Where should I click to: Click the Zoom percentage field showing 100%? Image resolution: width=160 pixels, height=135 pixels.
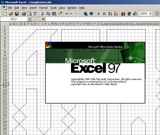pos(144,13)
